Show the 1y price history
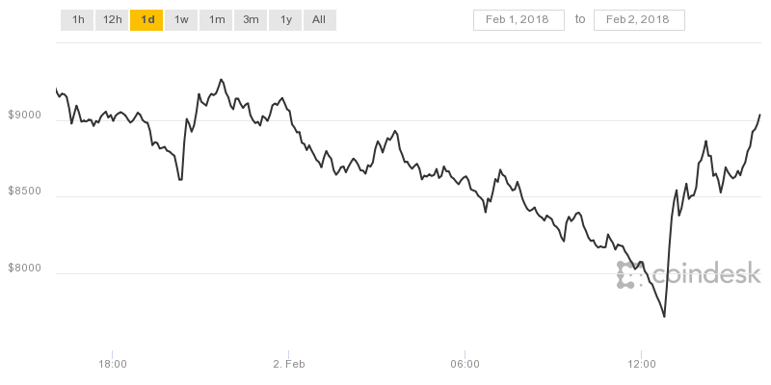The image size is (771, 385). [285, 20]
